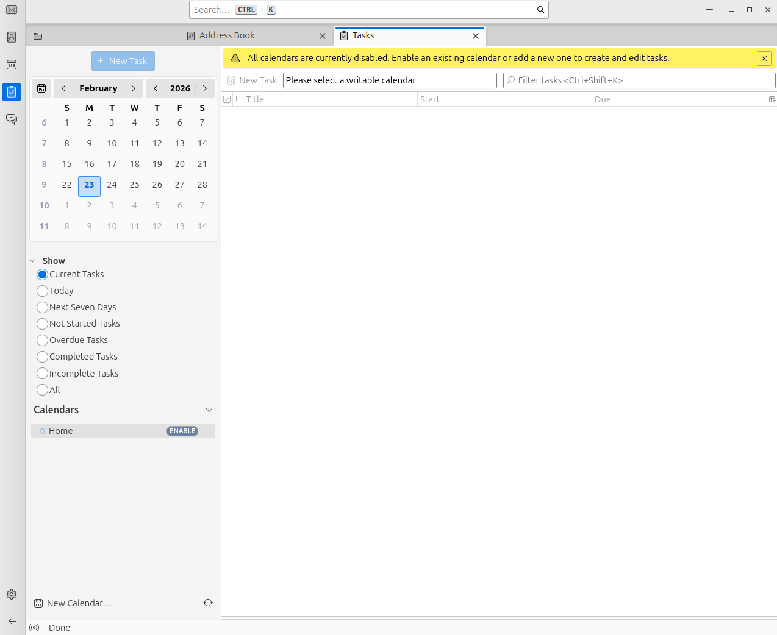Jump to today using the mini-calendar icon
The image size is (777, 635).
click(41, 88)
